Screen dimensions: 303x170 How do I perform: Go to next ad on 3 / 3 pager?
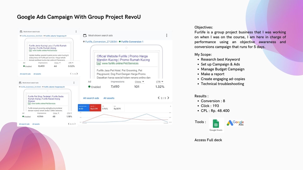click(75, 124)
